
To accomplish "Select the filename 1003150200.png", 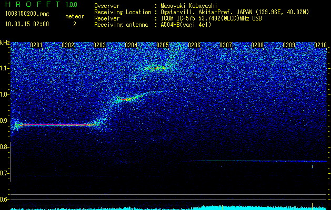I will [x=27, y=14].
